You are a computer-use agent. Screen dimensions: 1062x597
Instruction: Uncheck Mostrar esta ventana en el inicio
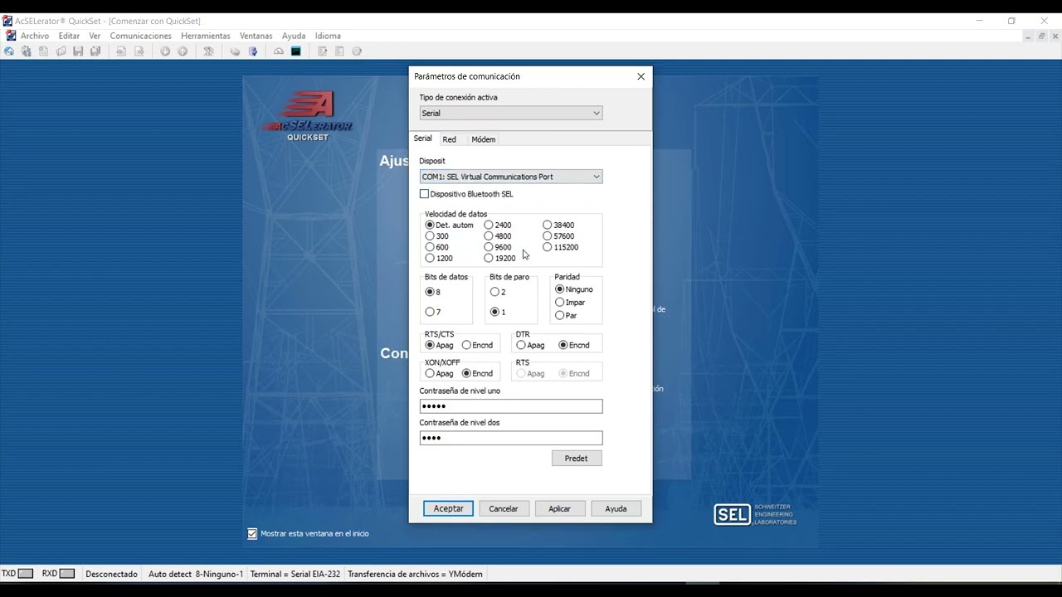pos(252,533)
